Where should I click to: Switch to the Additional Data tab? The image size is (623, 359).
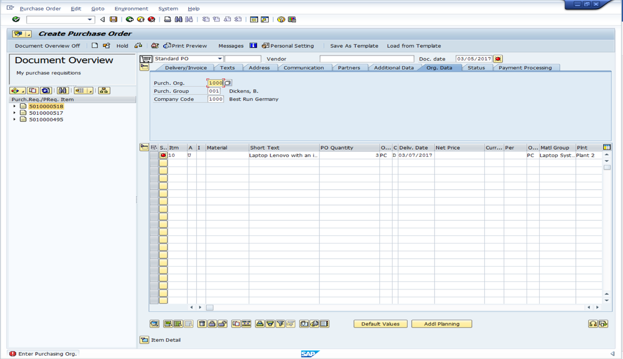(394, 68)
